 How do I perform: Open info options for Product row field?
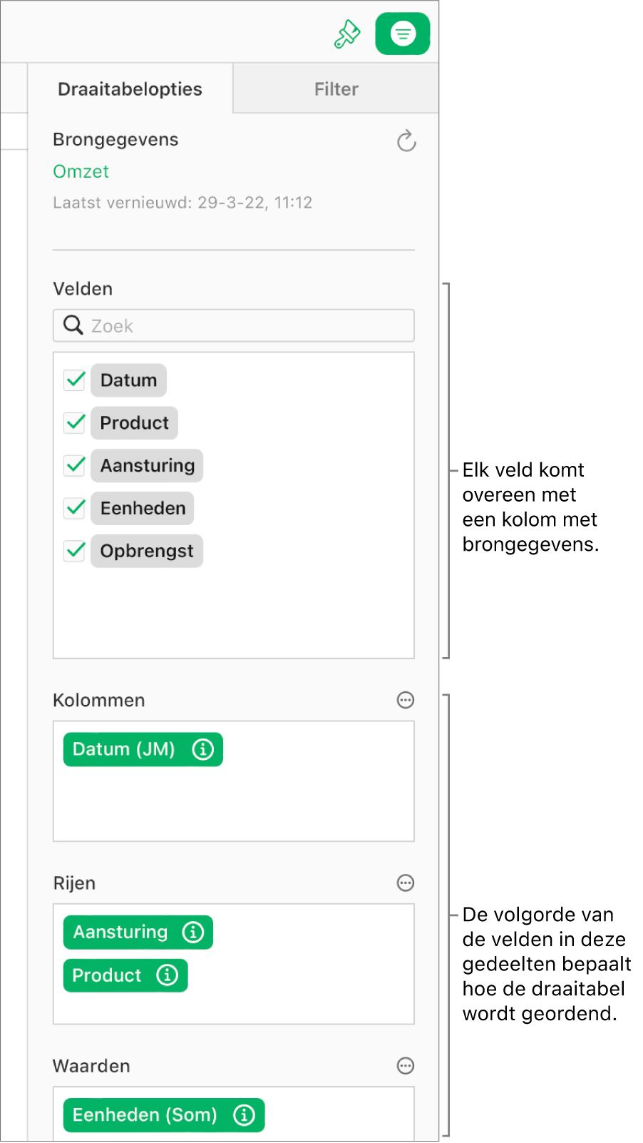tap(168, 975)
